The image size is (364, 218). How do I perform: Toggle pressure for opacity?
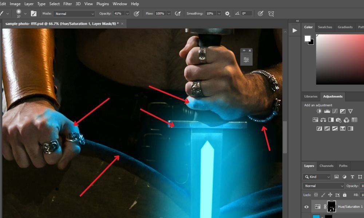click(136, 14)
